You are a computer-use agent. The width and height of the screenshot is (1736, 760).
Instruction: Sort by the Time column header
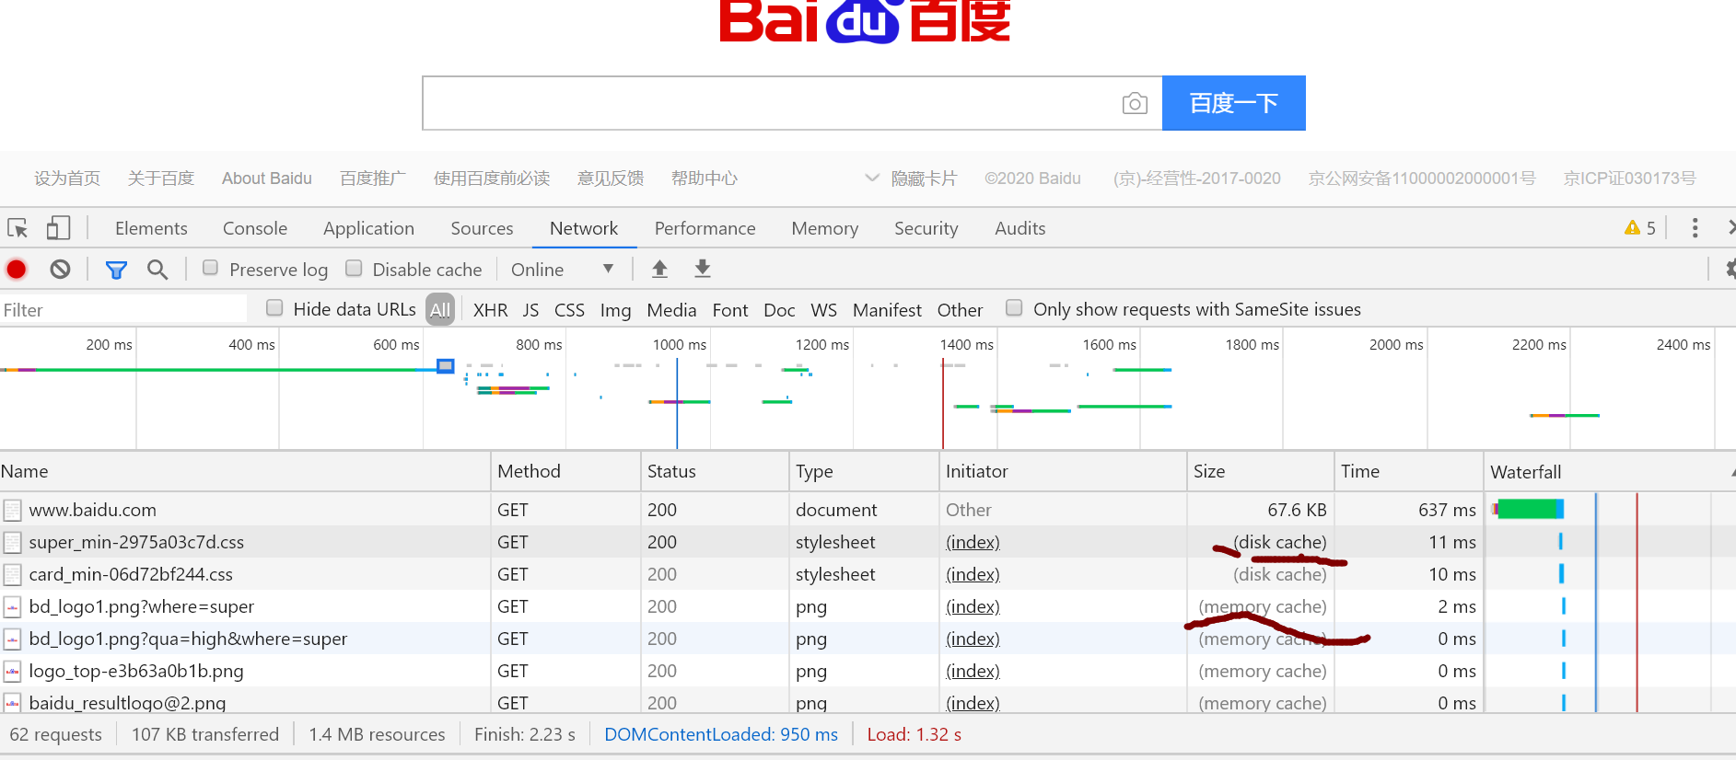pyautogui.click(x=1408, y=471)
